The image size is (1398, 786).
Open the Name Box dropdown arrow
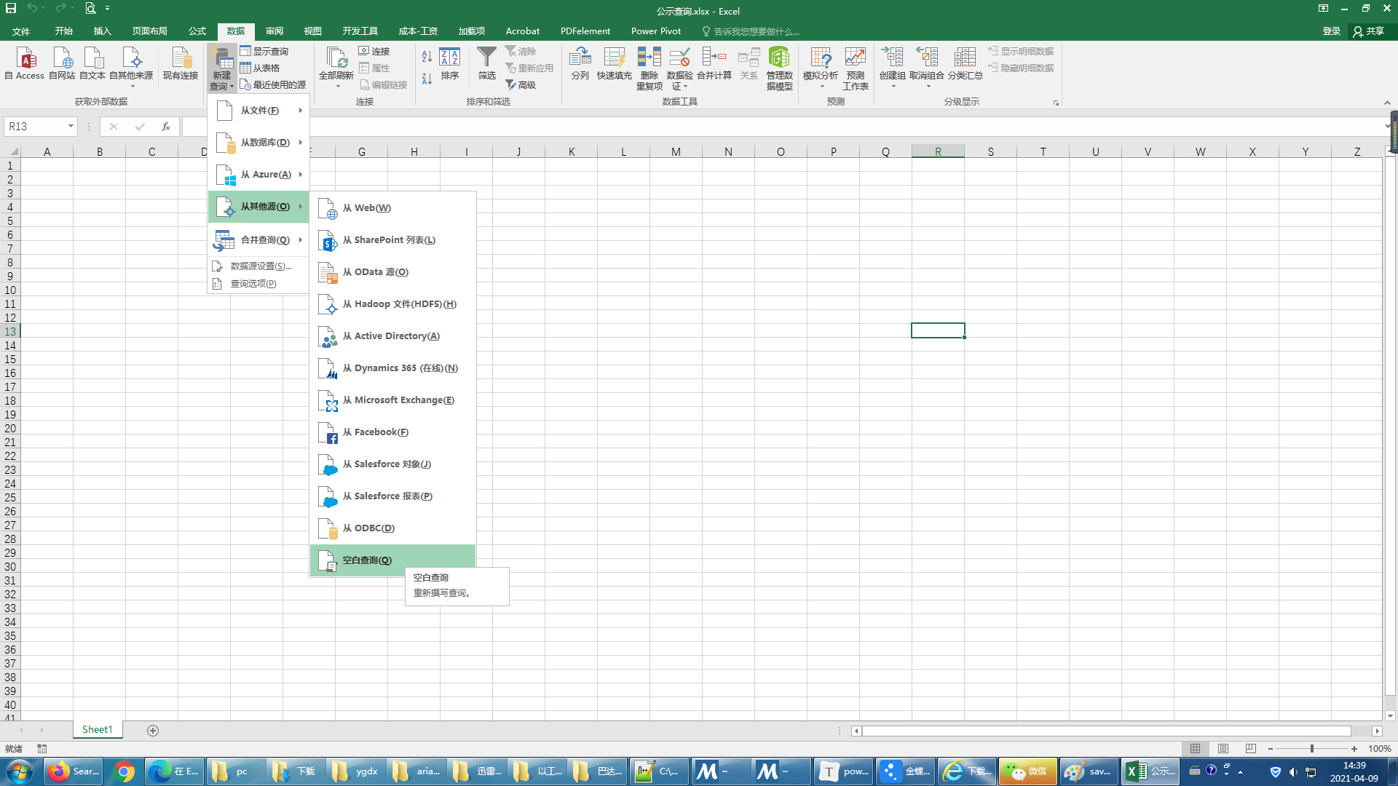71,127
